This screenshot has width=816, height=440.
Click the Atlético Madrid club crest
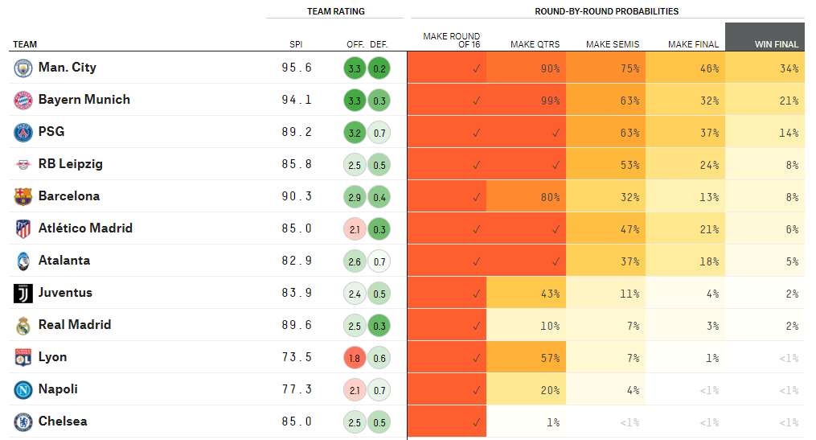[23, 229]
